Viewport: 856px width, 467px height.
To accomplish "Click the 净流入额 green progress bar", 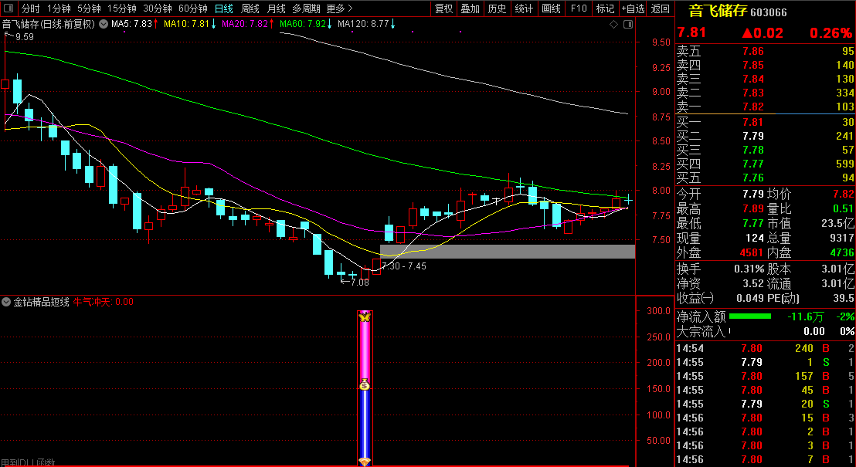I will tap(750, 316).
